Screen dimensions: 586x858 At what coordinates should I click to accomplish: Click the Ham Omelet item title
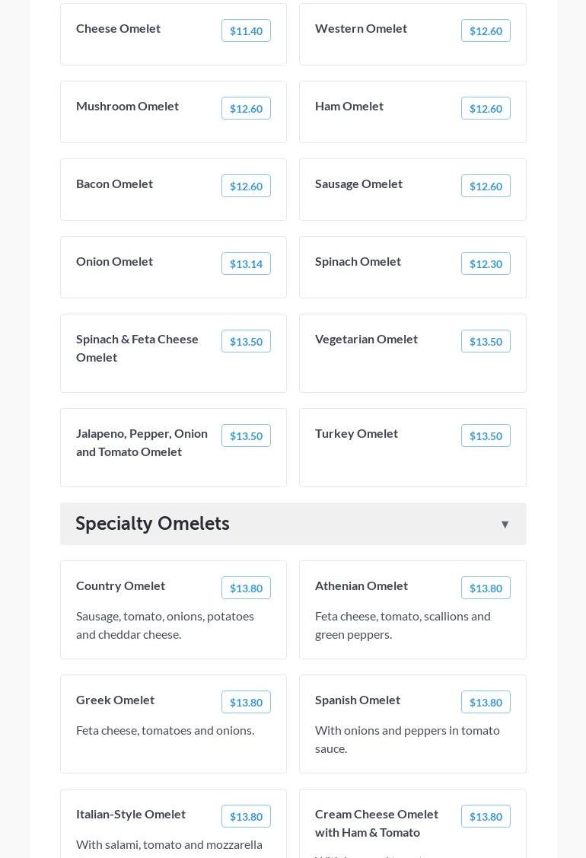[x=349, y=106]
